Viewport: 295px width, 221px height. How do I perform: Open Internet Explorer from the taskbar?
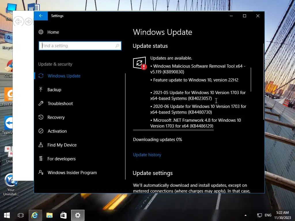pyautogui.click(x=35, y=215)
